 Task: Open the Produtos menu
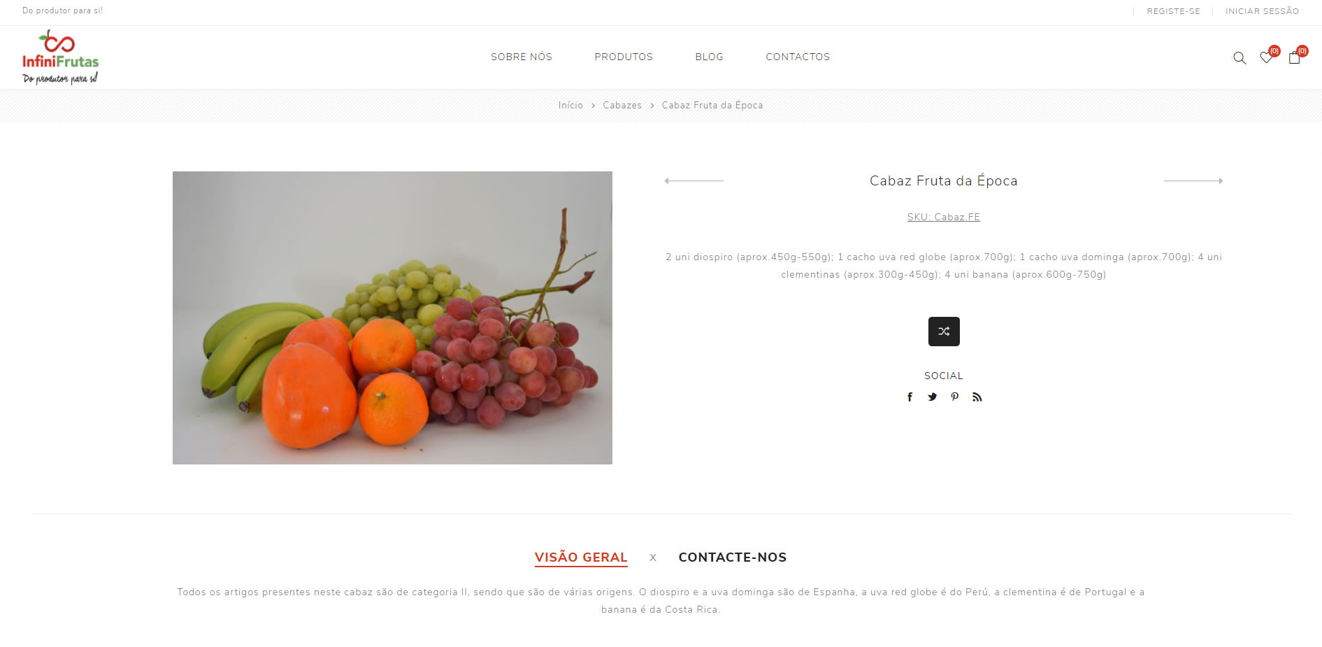624,57
